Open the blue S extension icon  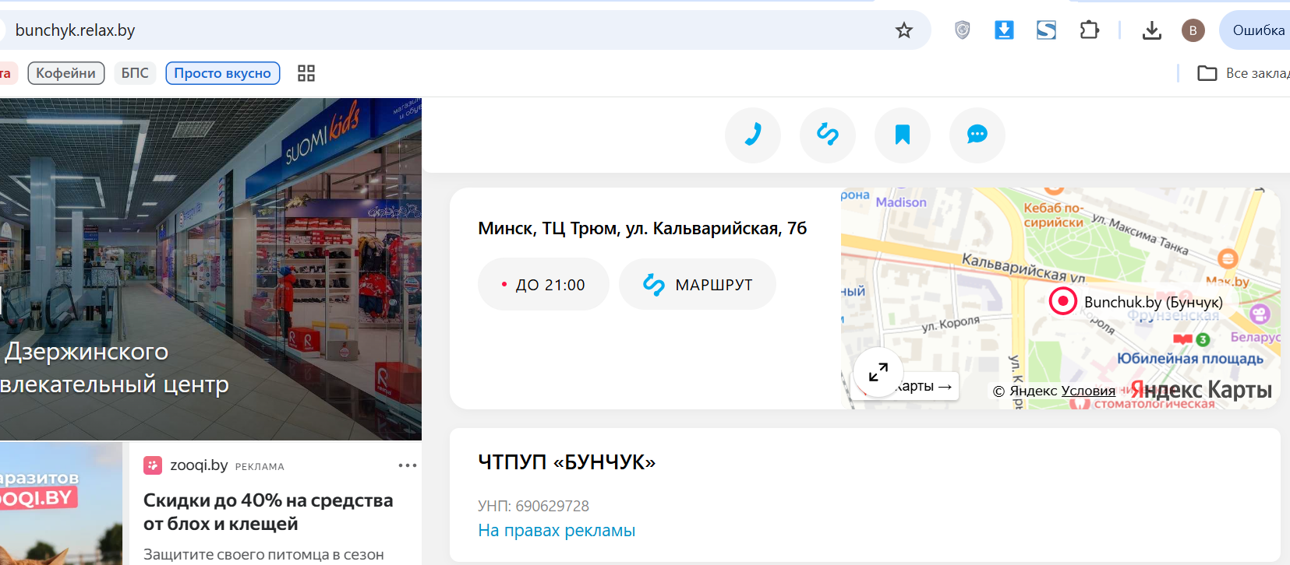pos(1046,30)
